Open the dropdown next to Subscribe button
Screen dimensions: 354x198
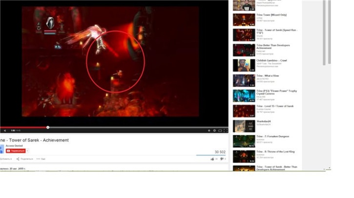27,151
